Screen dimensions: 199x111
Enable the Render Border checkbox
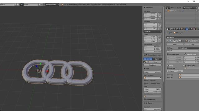(145, 99)
